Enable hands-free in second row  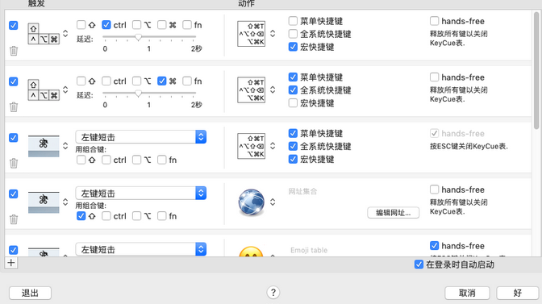(x=434, y=77)
